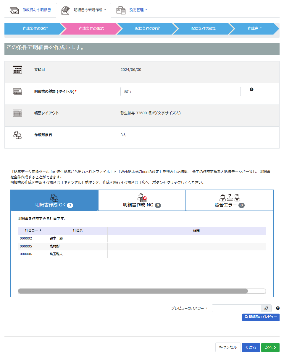284x357 pixels.
Task: Click the calendar icon in the 支給日 row
Action: 17,70
